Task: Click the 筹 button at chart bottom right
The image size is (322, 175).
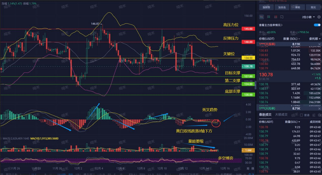Action: point(248,168)
